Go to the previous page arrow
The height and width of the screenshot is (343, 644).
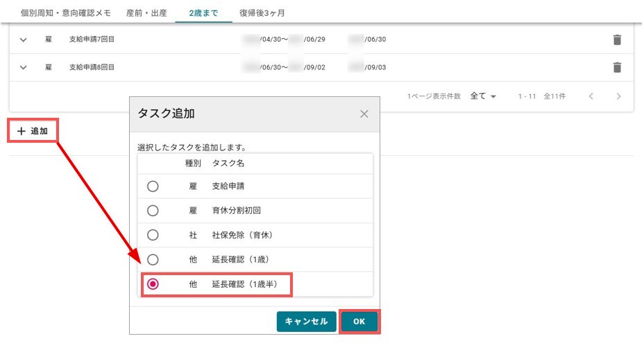591,96
